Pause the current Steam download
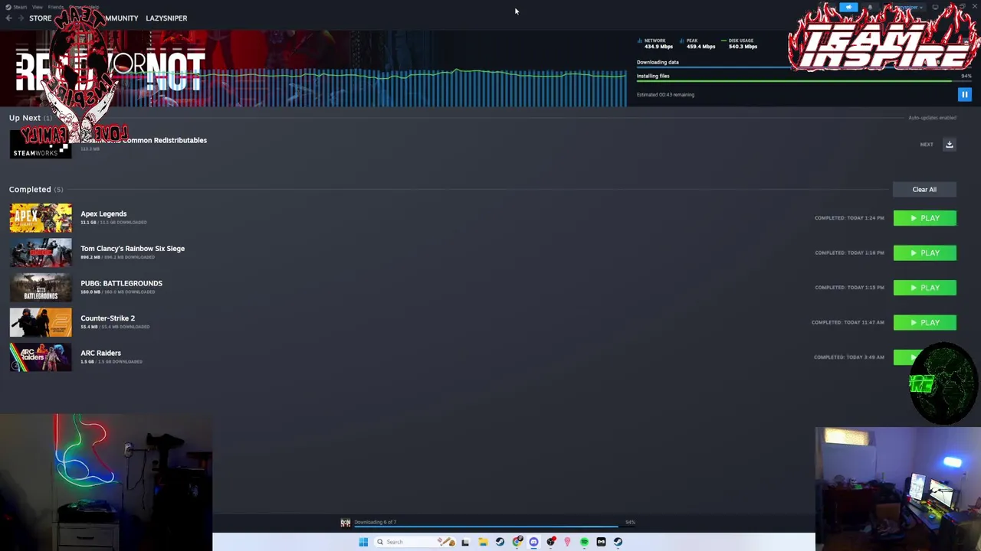Screen dimensions: 981x551 pos(964,95)
